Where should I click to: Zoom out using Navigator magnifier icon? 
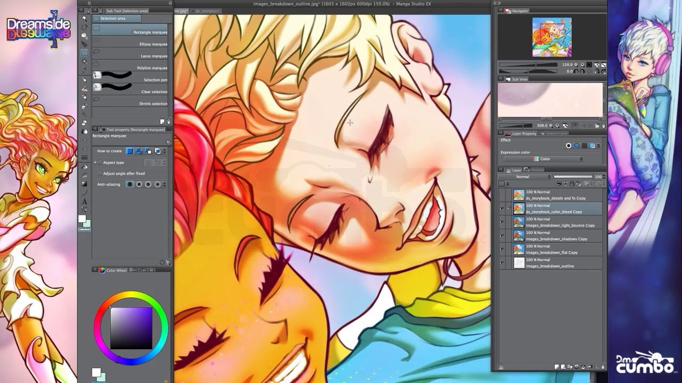576,64
